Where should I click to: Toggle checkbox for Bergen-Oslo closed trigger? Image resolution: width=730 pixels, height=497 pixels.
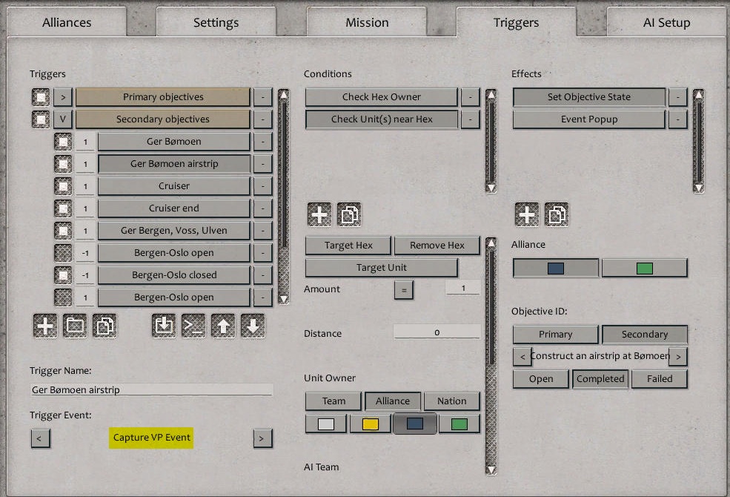(x=63, y=275)
